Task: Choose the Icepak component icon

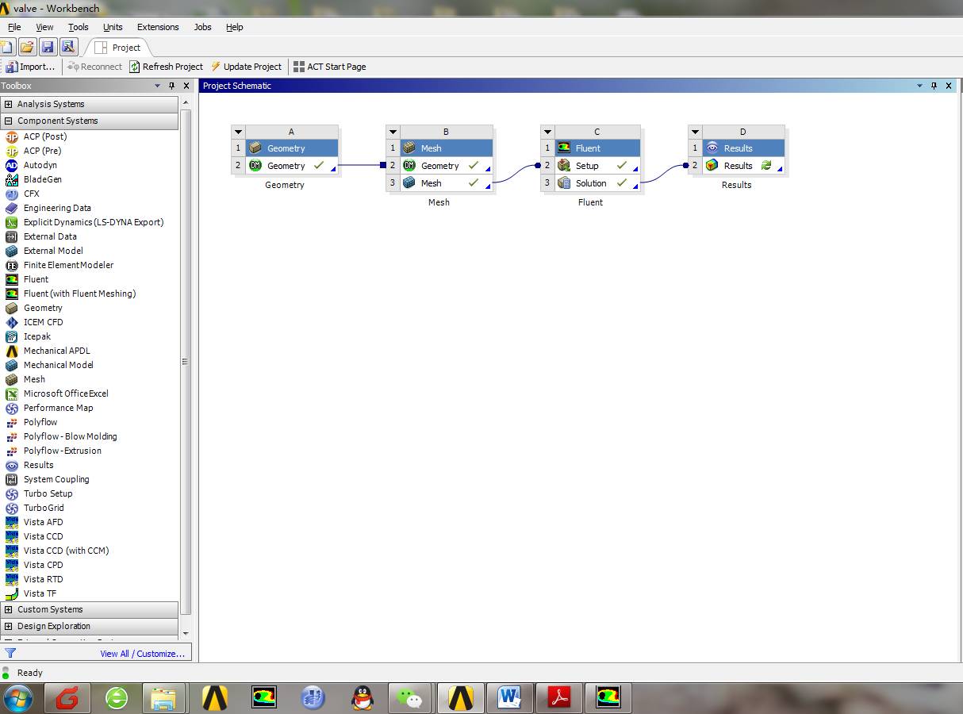Action: [11, 336]
